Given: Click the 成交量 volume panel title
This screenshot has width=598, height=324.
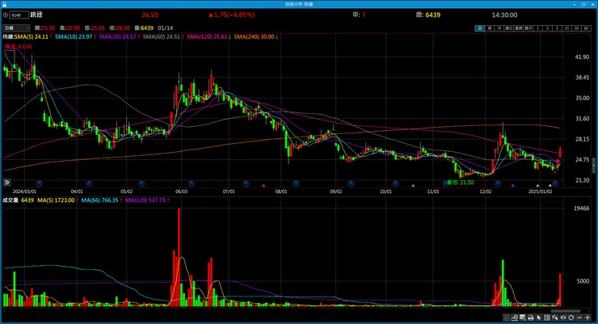Looking at the screenshot, I should tap(11, 200).
